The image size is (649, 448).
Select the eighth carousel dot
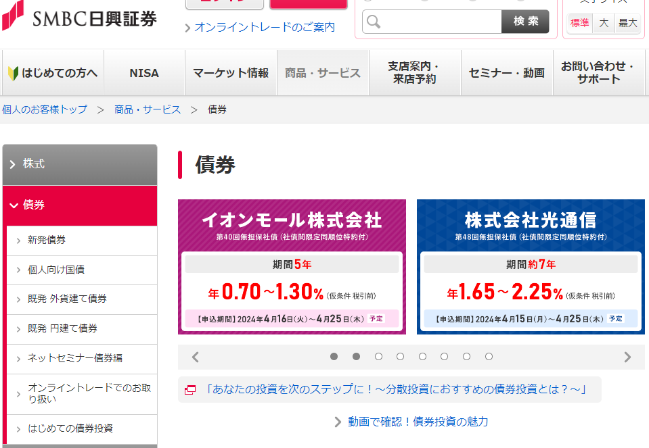(x=489, y=356)
